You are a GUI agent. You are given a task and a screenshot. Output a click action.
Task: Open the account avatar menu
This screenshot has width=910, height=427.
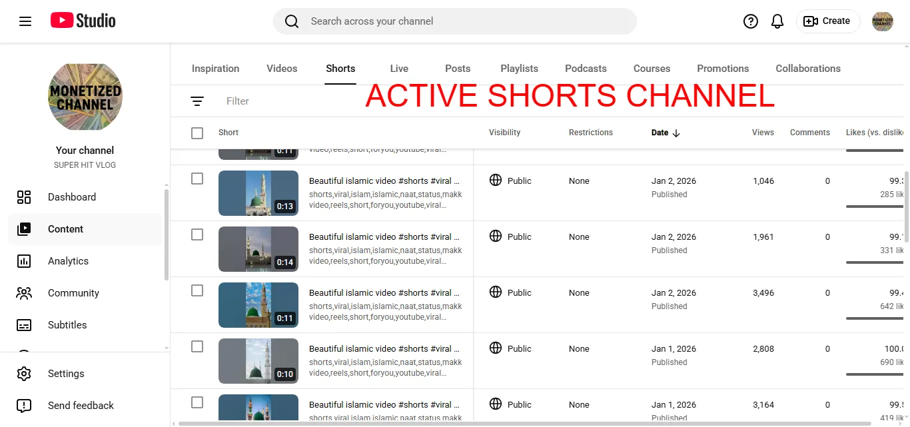point(883,21)
